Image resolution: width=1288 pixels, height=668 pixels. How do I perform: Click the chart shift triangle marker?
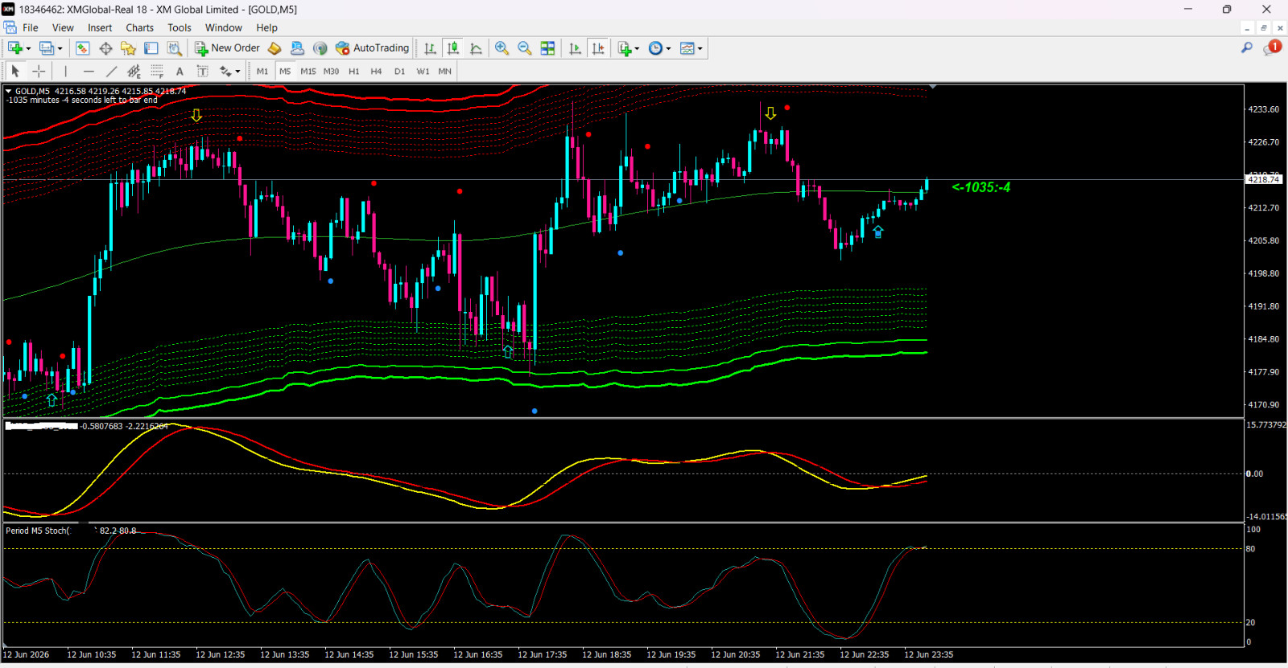(932, 86)
